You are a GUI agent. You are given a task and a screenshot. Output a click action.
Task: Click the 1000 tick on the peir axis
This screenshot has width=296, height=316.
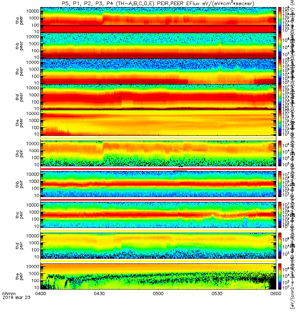coord(34,274)
